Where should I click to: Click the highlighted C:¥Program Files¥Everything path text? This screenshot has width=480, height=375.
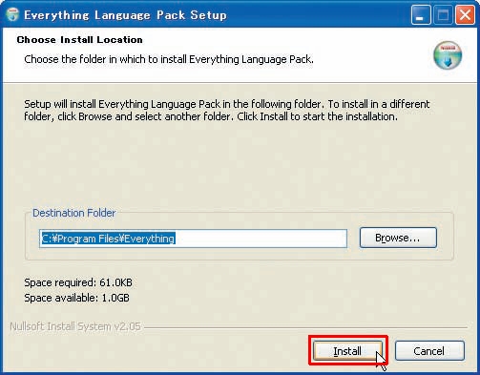click(108, 239)
